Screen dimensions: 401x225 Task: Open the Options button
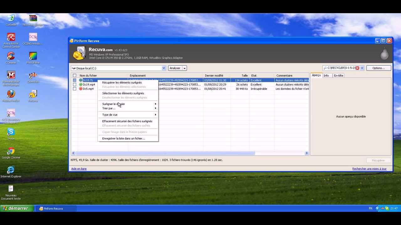378,68
